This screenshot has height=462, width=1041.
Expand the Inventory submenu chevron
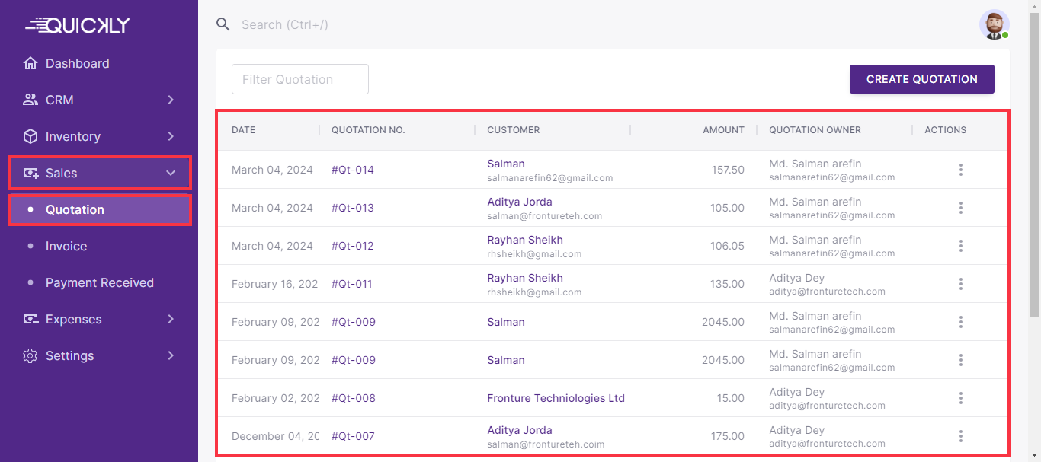171,136
